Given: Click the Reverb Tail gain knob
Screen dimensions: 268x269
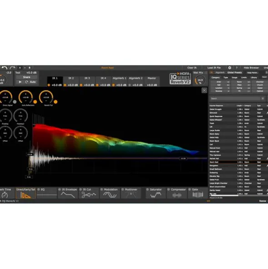Looking at the screenshot, I should (46, 97).
